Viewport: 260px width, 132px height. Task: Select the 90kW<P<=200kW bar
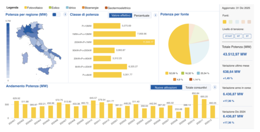coord(104,50)
